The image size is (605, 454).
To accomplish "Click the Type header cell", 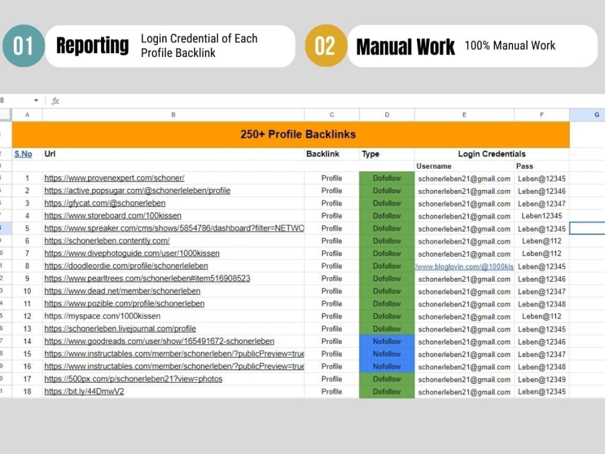I will pos(387,154).
